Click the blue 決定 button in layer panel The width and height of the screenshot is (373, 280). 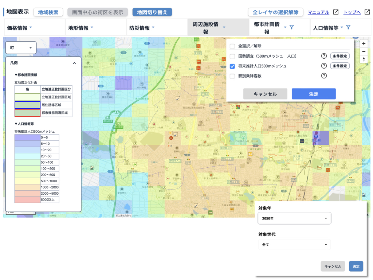tap(313, 94)
